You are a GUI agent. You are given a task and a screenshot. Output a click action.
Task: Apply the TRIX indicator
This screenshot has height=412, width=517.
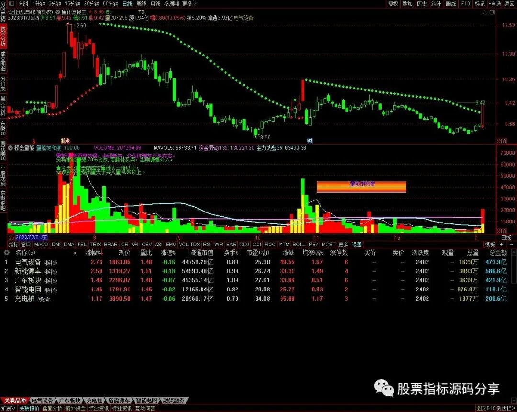[95, 245]
